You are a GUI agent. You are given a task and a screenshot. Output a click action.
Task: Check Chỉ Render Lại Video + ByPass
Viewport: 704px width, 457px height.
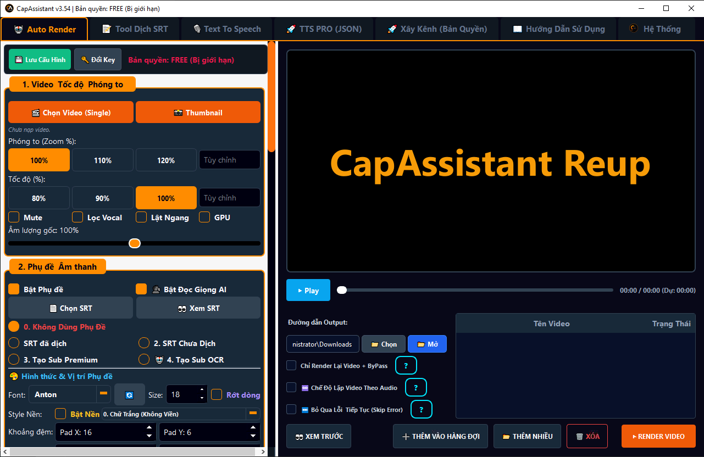click(291, 365)
